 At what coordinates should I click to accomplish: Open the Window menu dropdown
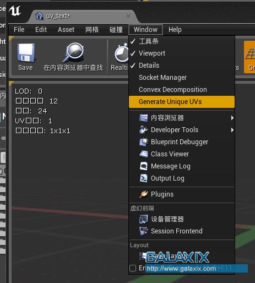[145, 30]
